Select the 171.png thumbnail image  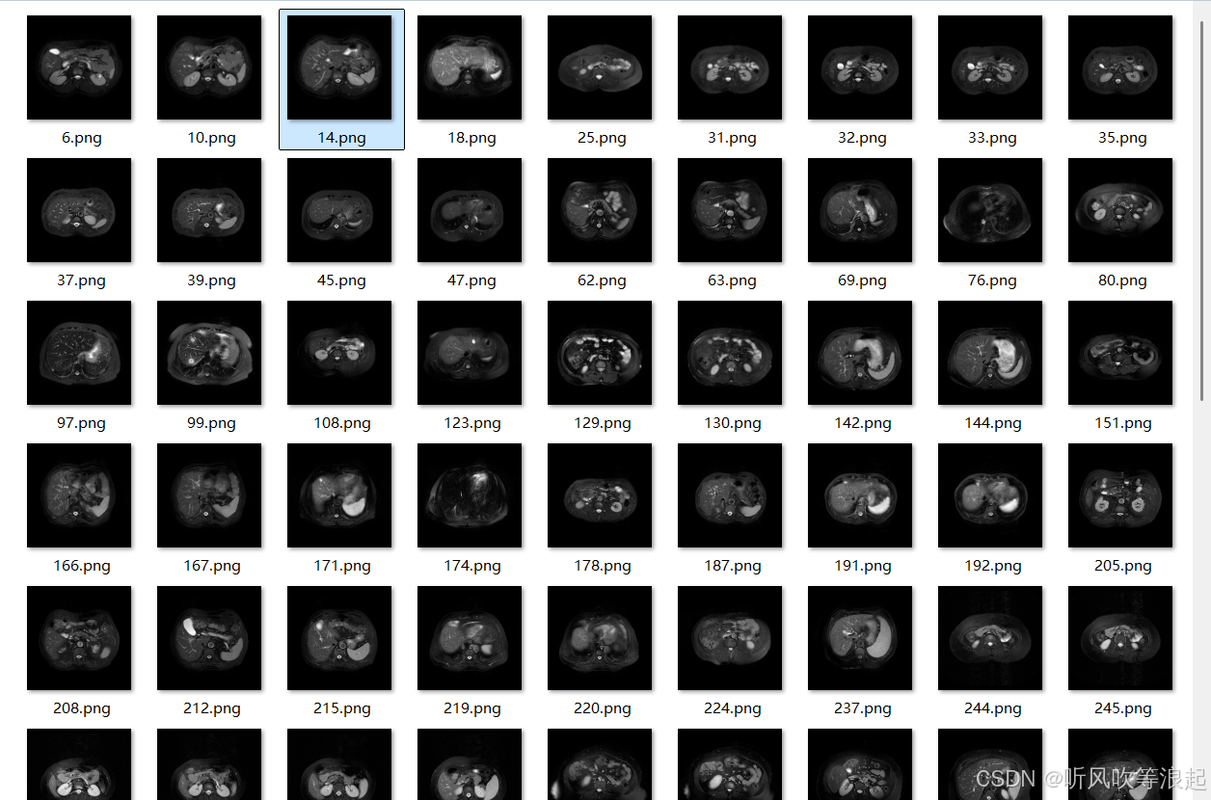pyautogui.click(x=339, y=495)
